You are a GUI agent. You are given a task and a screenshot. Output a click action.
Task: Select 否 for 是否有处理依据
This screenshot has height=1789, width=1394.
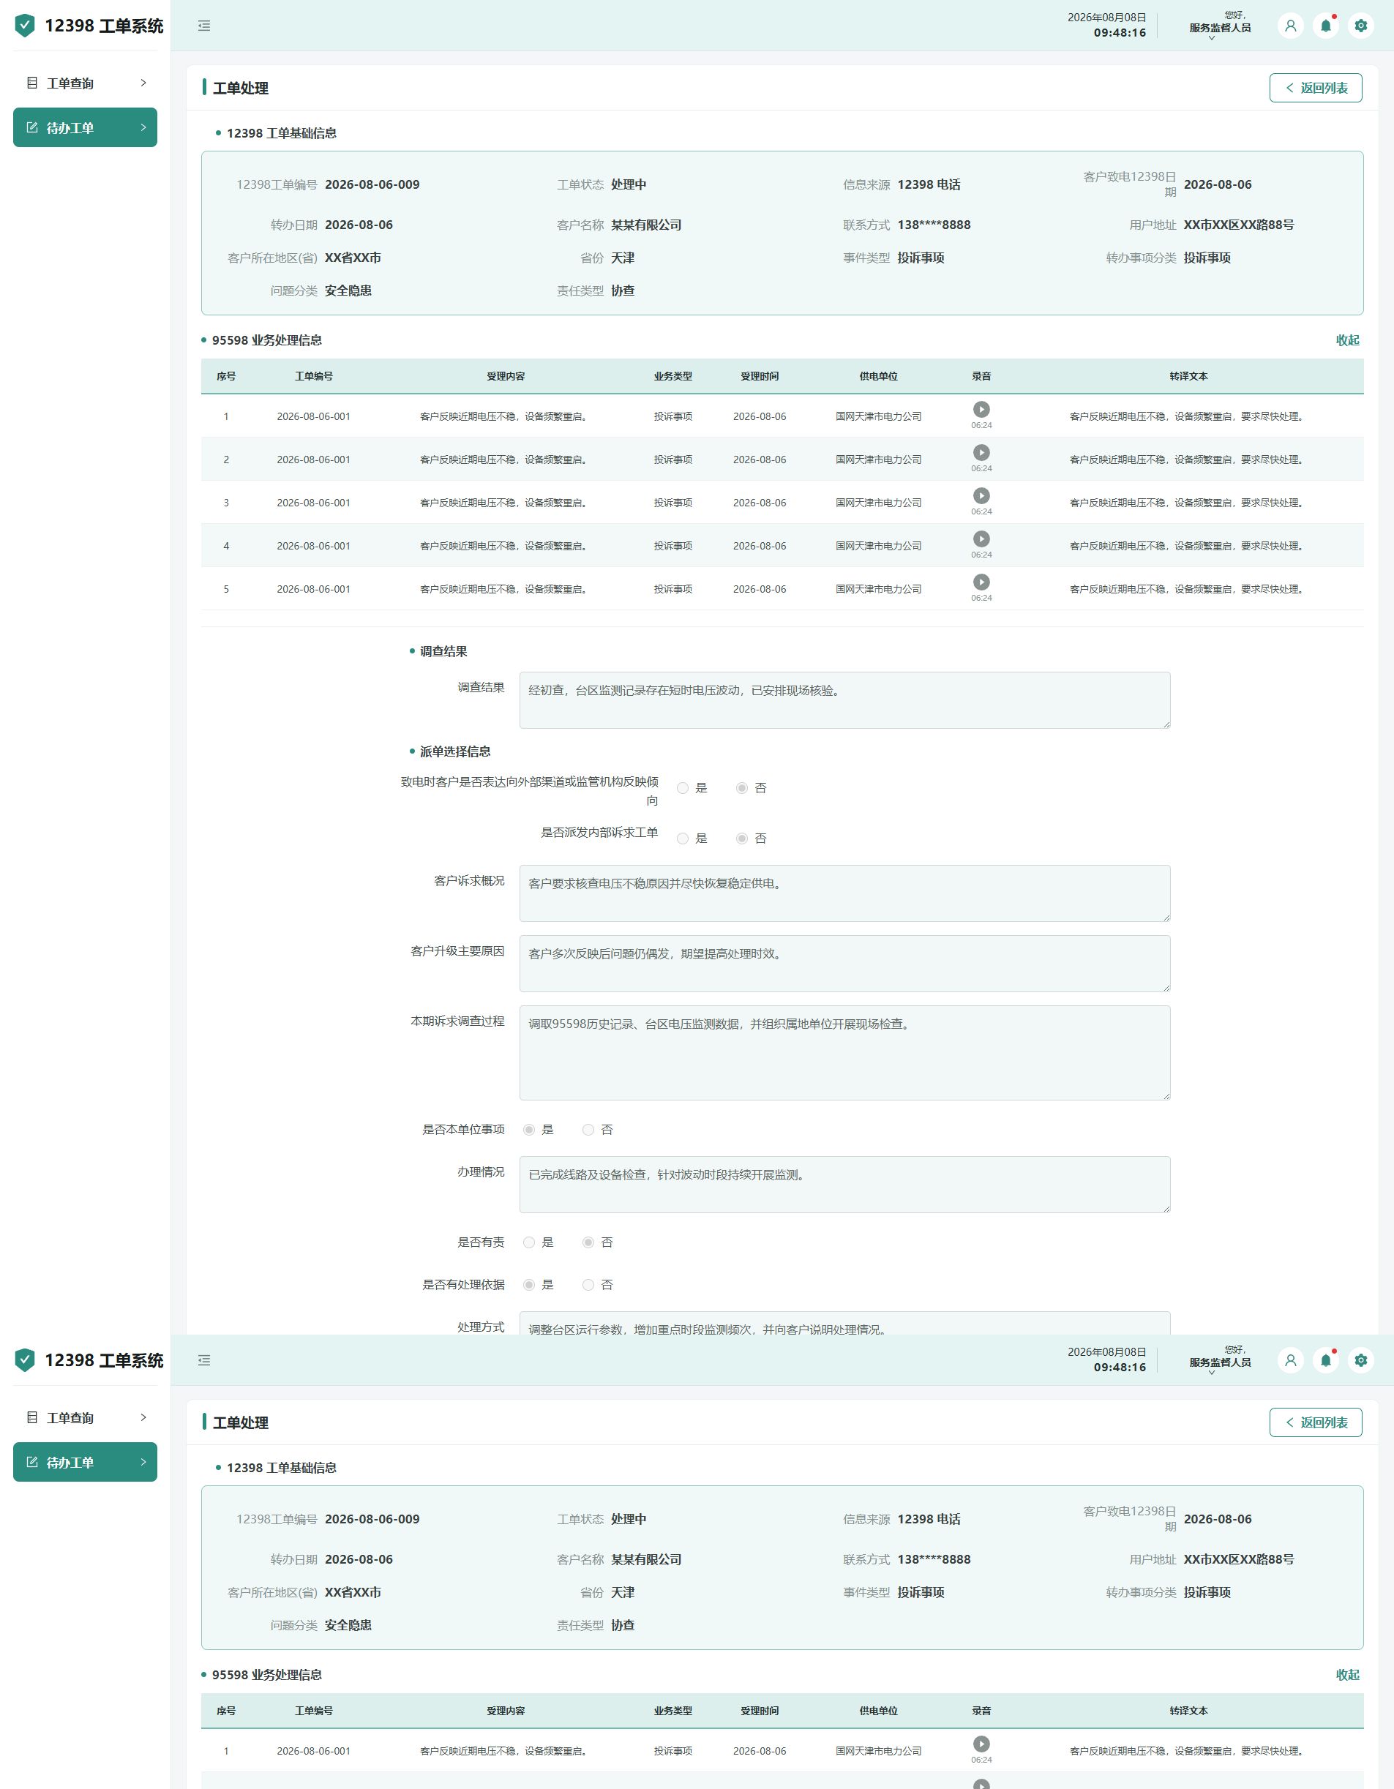click(x=588, y=1286)
